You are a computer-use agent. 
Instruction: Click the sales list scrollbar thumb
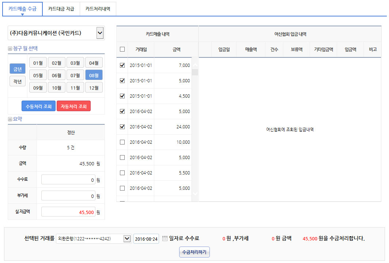click(x=195, y=72)
